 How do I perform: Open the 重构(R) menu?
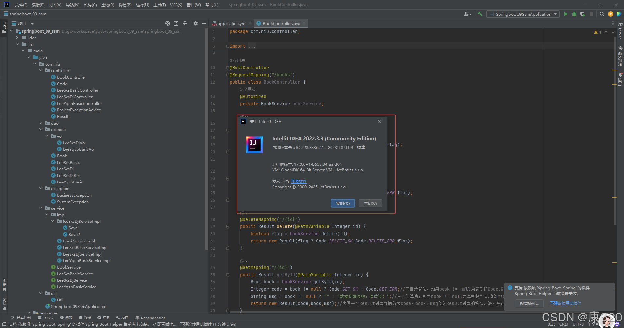[x=108, y=5]
